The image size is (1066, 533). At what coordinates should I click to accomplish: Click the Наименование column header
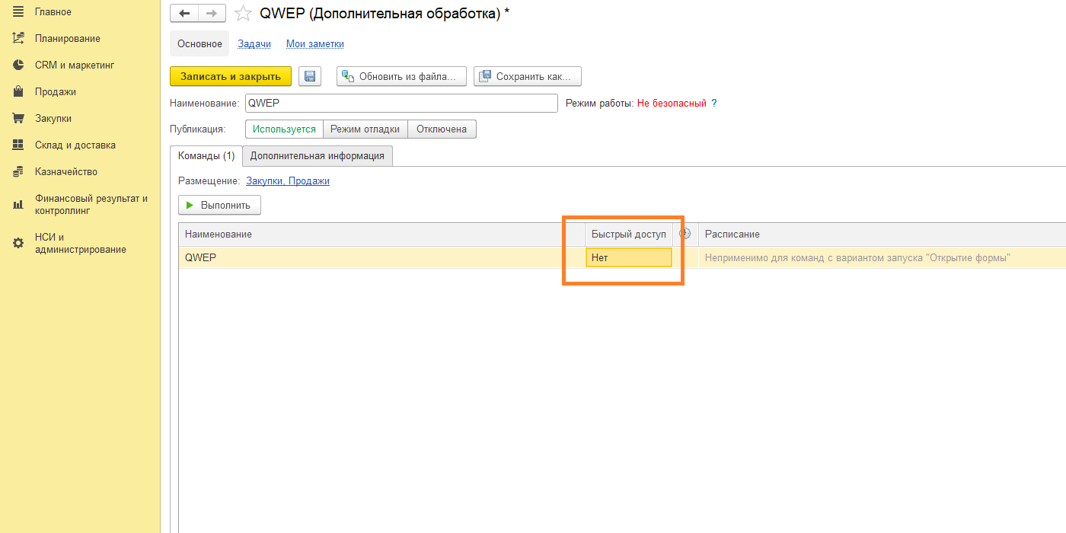(x=381, y=234)
